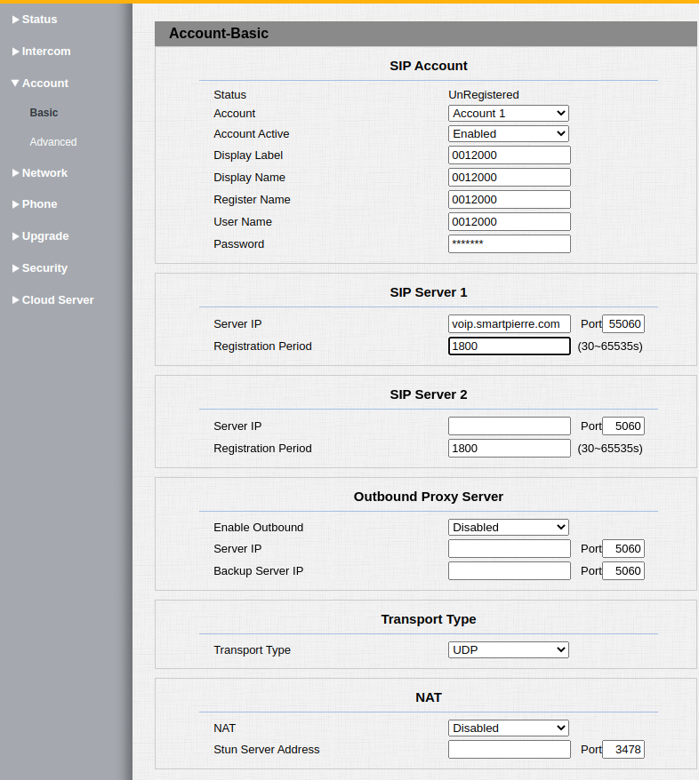Expand the Status sidebar section
The width and height of the screenshot is (699, 780).
click(x=39, y=20)
